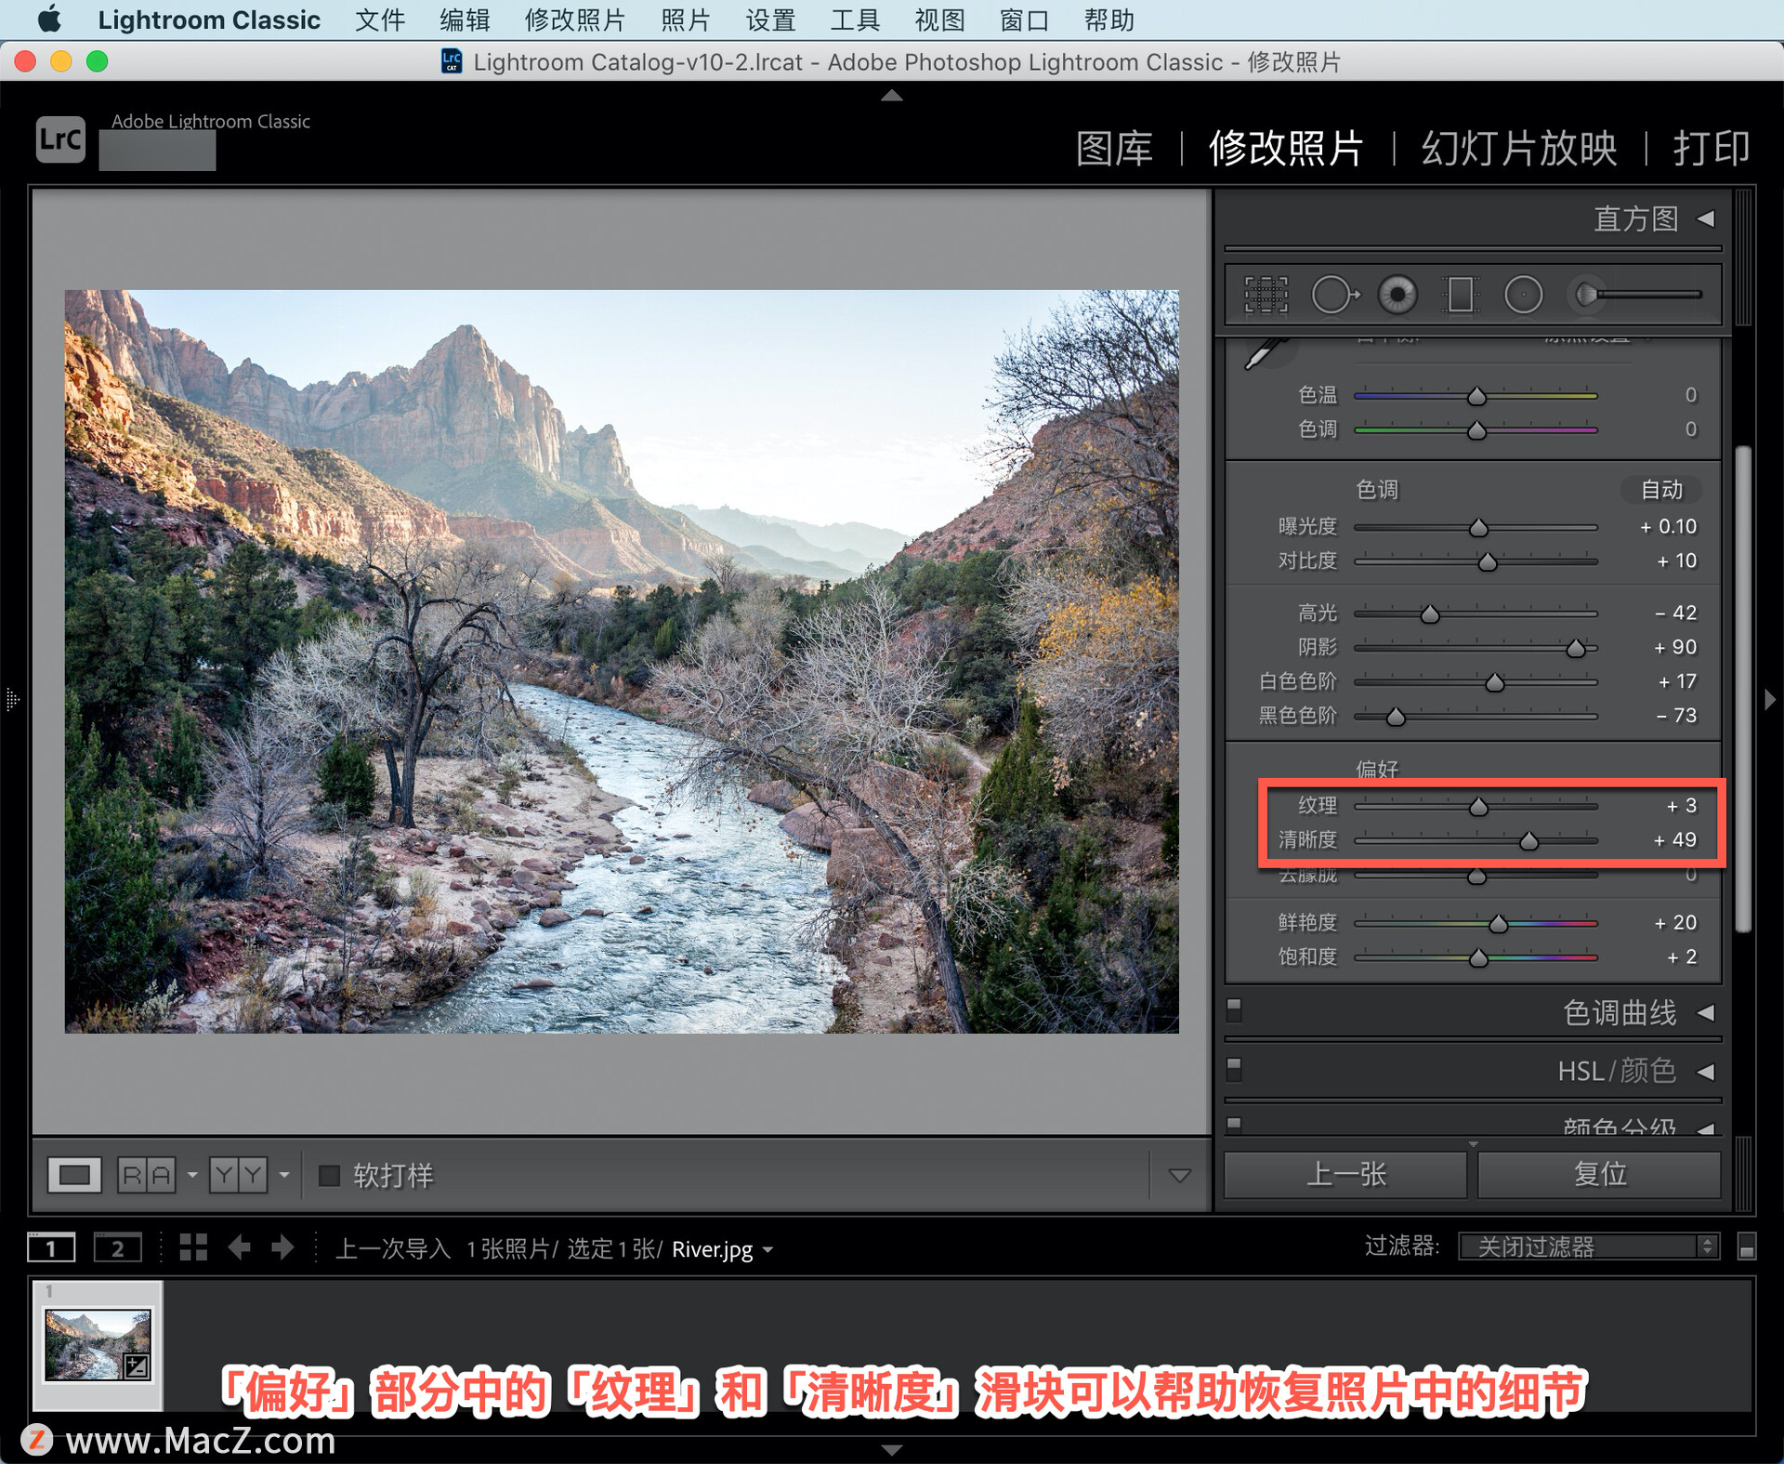Image resolution: width=1784 pixels, height=1464 pixels.
Task: Click the 上一张 previous button
Action: click(x=1345, y=1175)
